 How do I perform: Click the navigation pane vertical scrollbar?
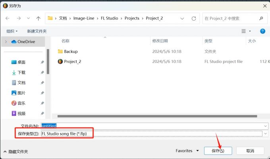(48, 62)
